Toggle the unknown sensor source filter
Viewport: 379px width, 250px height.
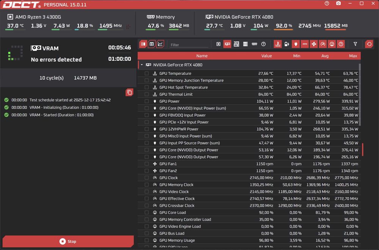click(263, 44)
